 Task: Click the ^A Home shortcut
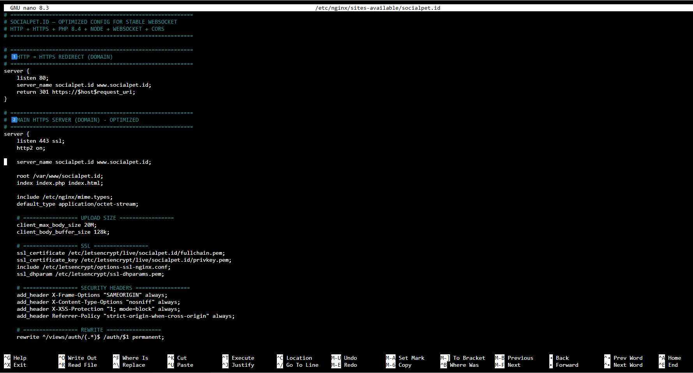click(x=670, y=358)
